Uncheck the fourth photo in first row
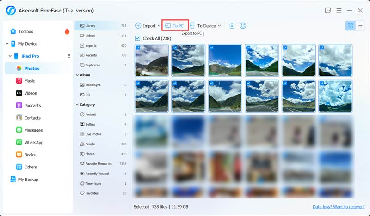 [248, 48]
